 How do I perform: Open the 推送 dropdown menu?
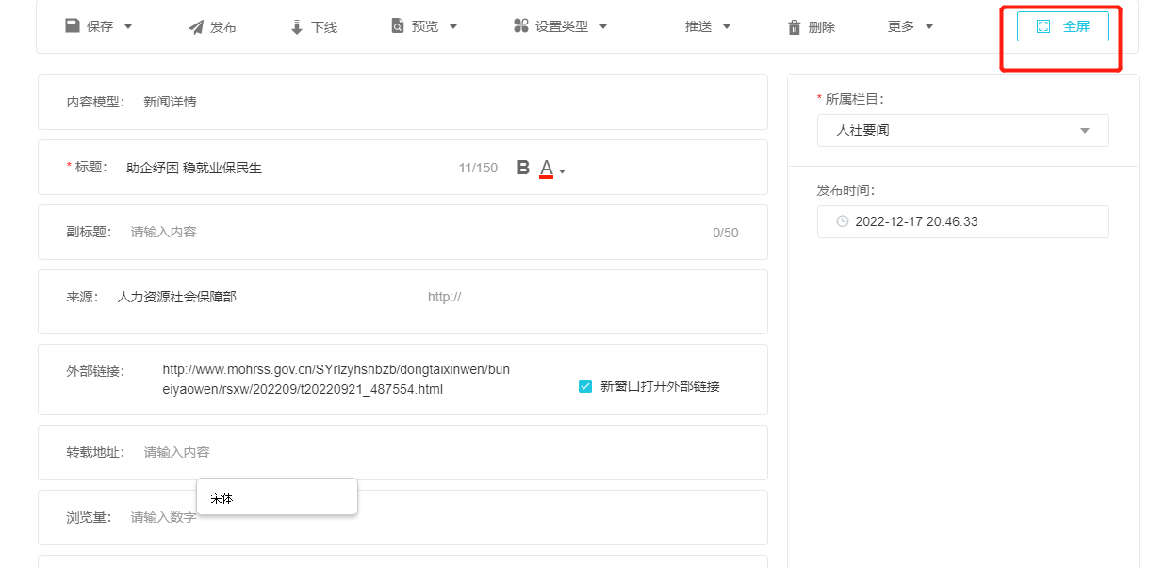click(x=708, y=26)
